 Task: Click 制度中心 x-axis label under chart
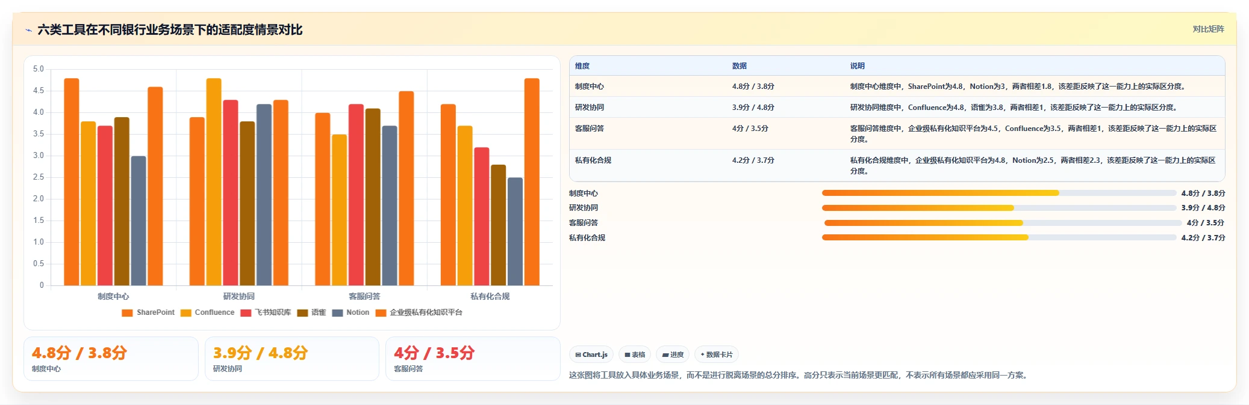click(113, 296)
